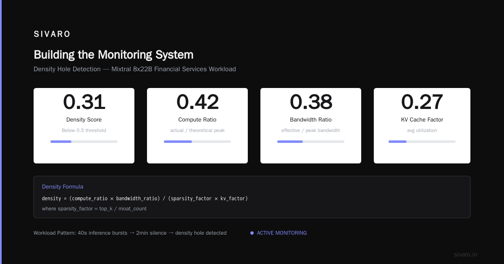The width and height of the screenshot is (504, 264).
Task: Click the density equation code line
Action: tap(145, 198)
